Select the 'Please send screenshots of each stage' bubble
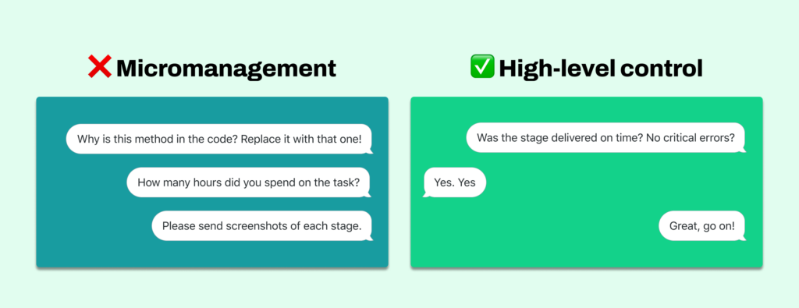 pos(262,225)
